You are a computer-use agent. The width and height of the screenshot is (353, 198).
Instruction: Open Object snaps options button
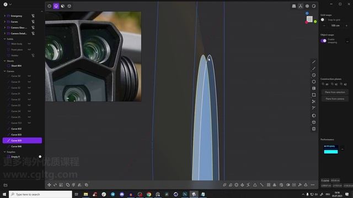pyautogui.click(x=347, y=42)
